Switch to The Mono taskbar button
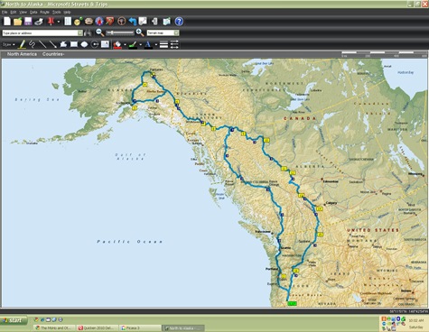The image size is (429, 332). (54, 327)
